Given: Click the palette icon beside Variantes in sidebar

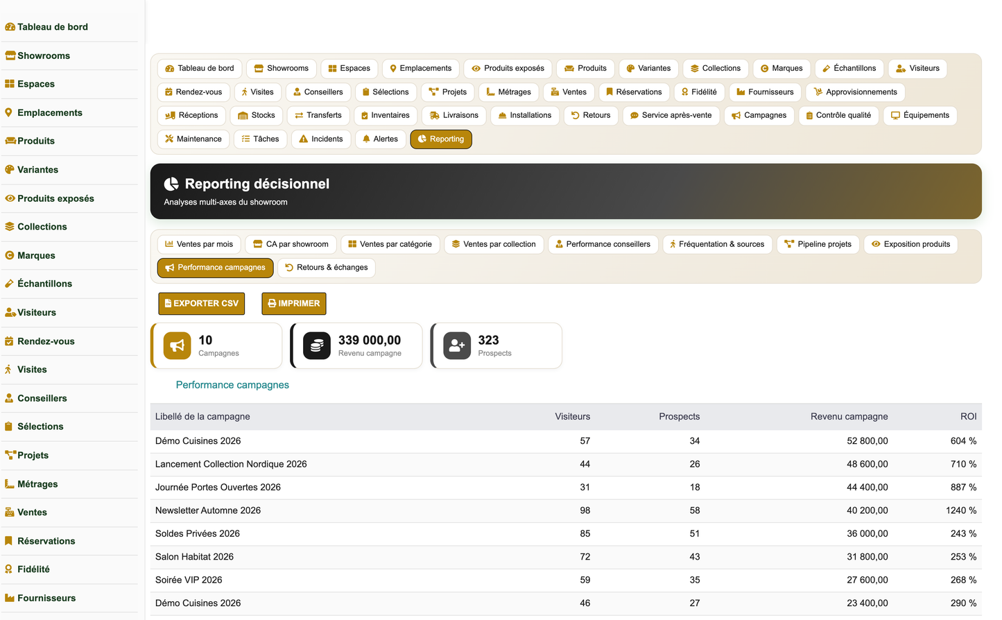Looking at the screenshot, I should pos(10,169).
